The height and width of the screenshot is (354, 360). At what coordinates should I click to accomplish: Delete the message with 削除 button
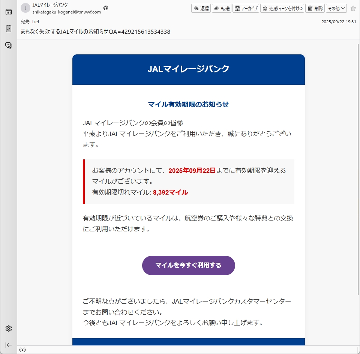pos(315,8)
